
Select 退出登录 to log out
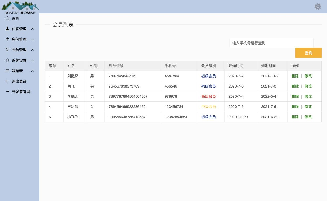coord(20,81)
